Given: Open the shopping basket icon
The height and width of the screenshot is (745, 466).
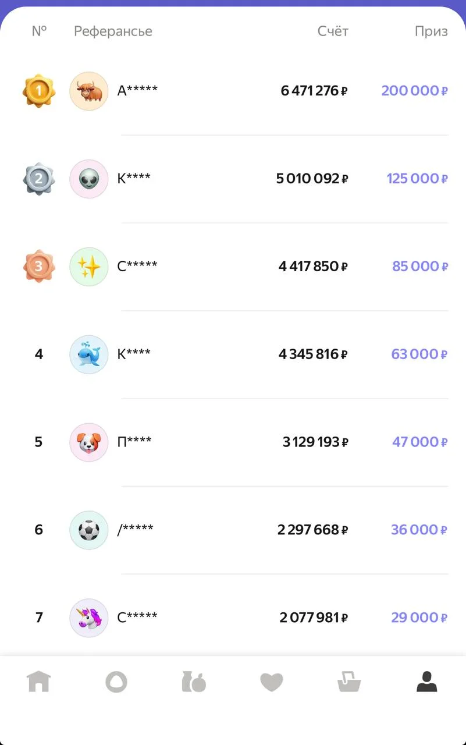Looking at the screenshot, I should pos(349,682).
